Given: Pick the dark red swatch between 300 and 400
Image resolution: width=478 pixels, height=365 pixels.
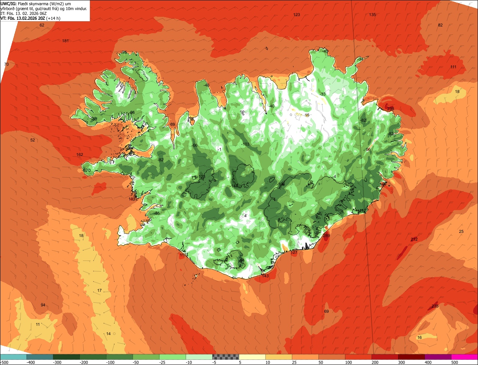Looking at the screenshot, I should coord(412,357).
